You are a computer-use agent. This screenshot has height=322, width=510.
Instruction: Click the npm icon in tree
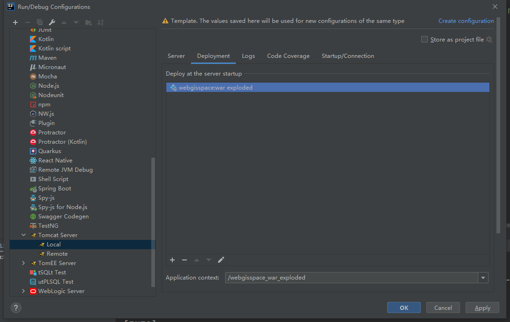33,105
